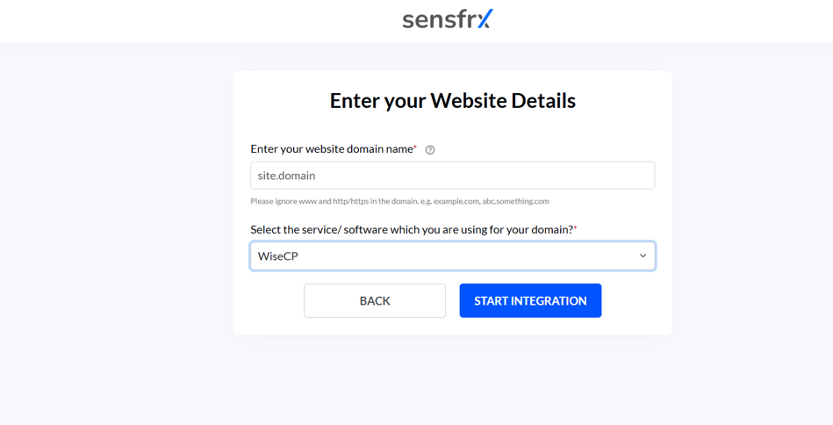Select the WiseCP value text in the dropdown
This screenshot has height=425, width=833.
(278, 256)
